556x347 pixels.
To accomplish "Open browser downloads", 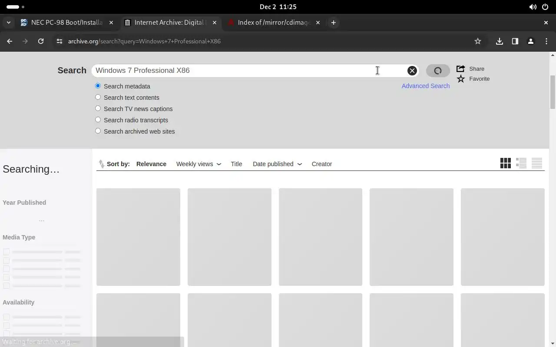I will pos(500,41).
